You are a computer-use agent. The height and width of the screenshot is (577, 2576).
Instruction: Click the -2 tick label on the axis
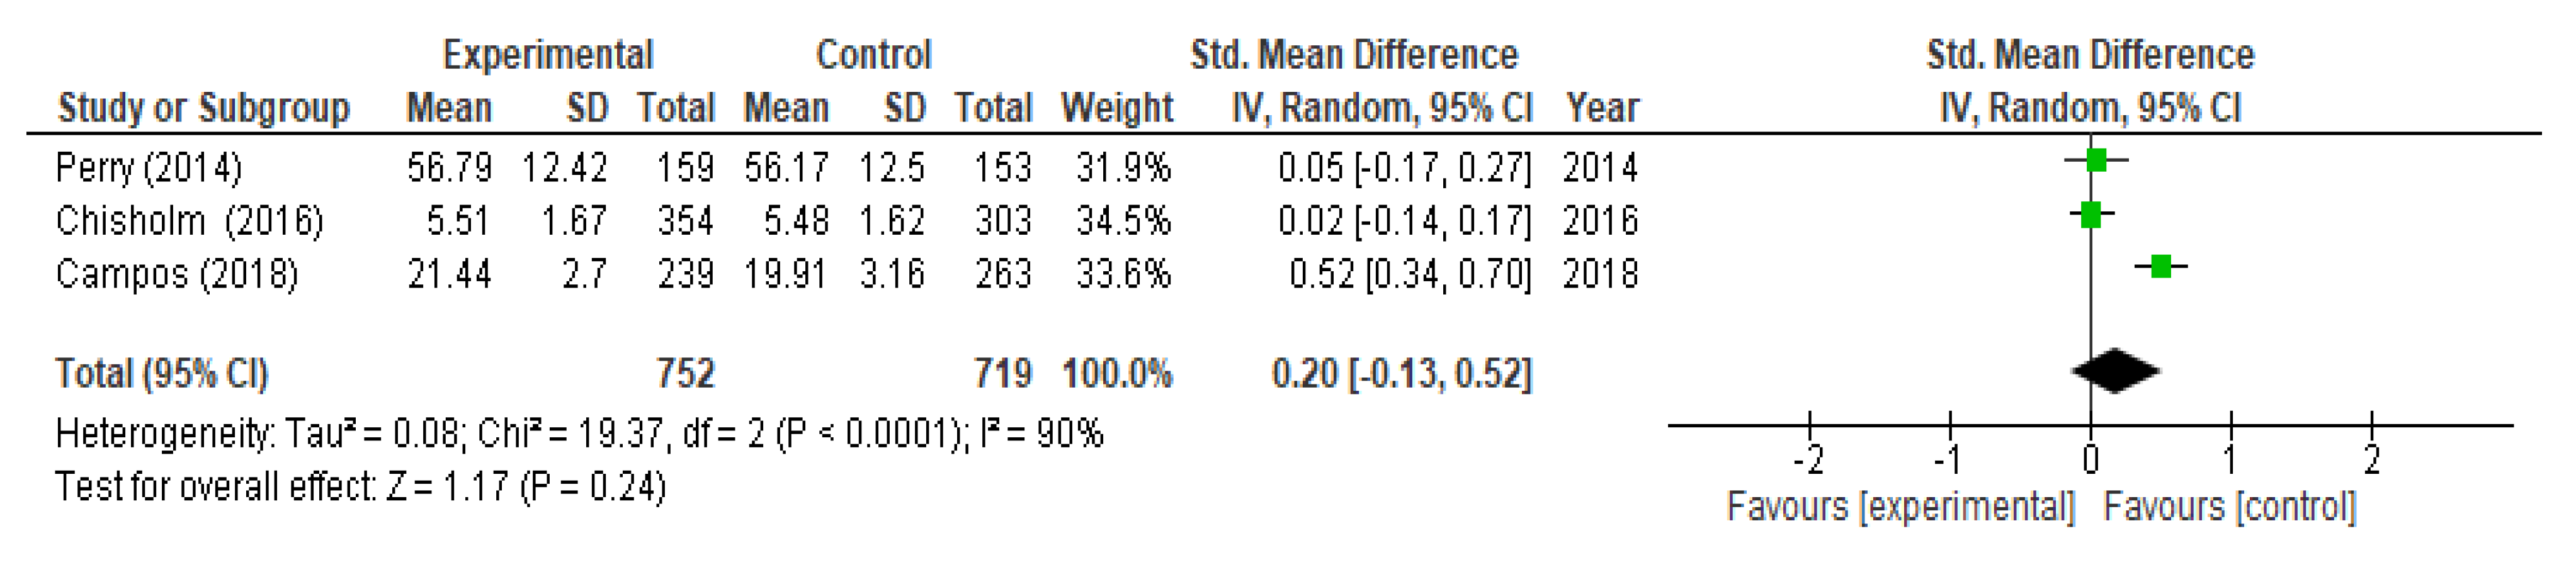click(1807, 460)
